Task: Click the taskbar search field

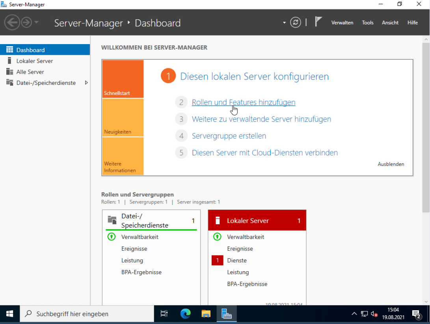Action: click(x=87, y=314)
